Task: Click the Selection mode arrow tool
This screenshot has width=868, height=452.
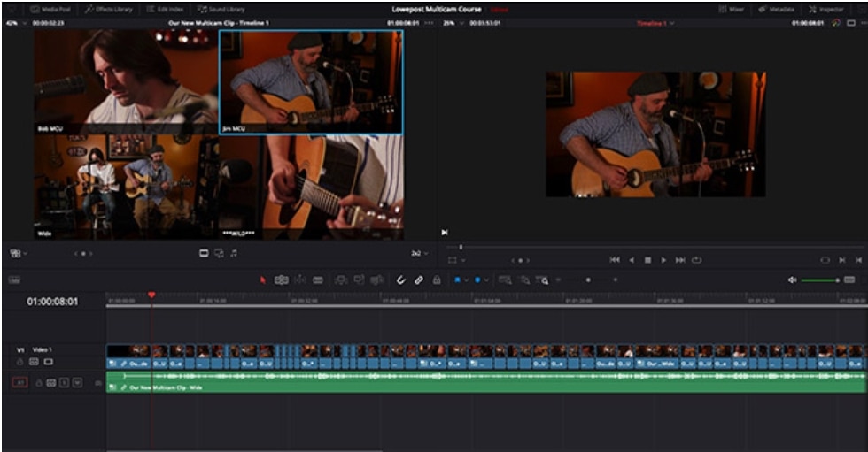Action: (263, 280)
